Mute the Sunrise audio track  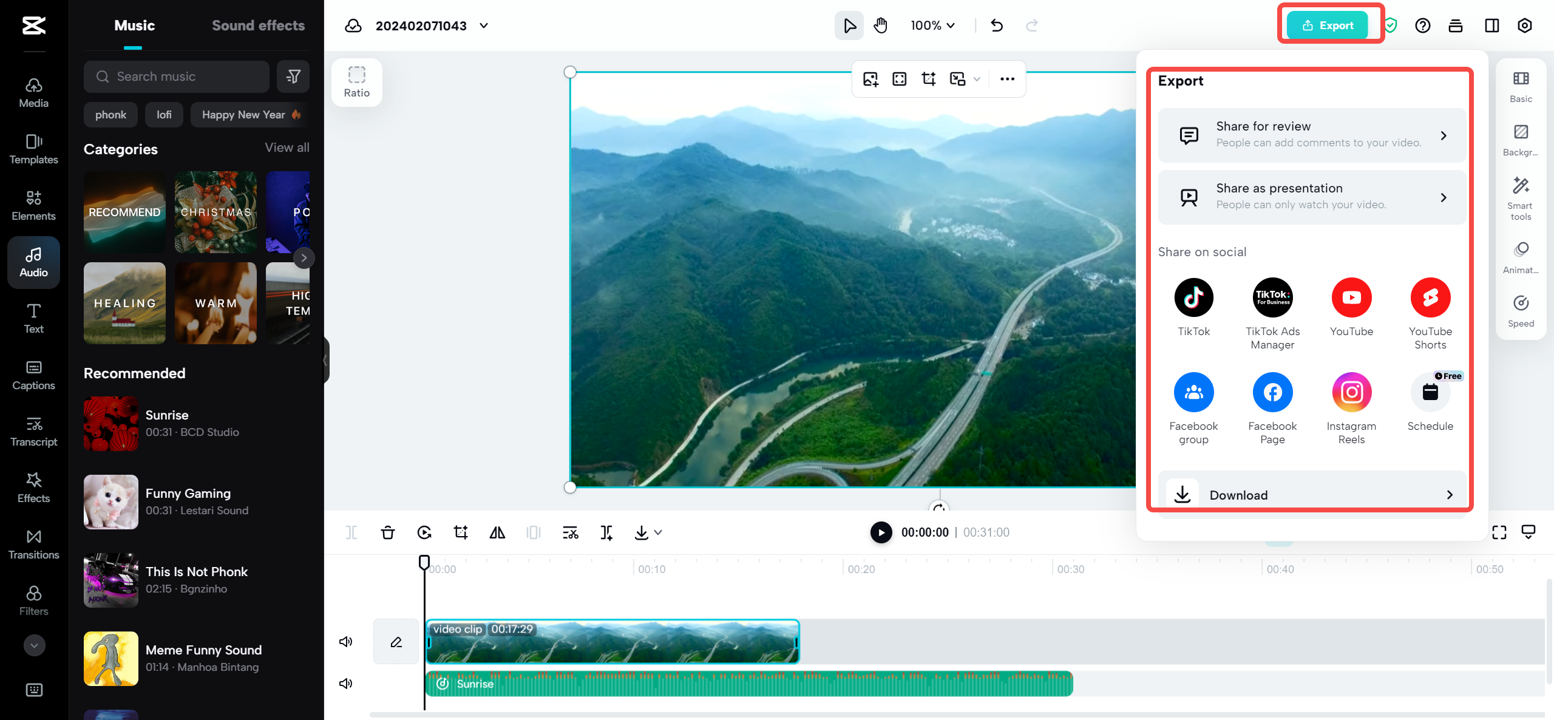[346, 684]
